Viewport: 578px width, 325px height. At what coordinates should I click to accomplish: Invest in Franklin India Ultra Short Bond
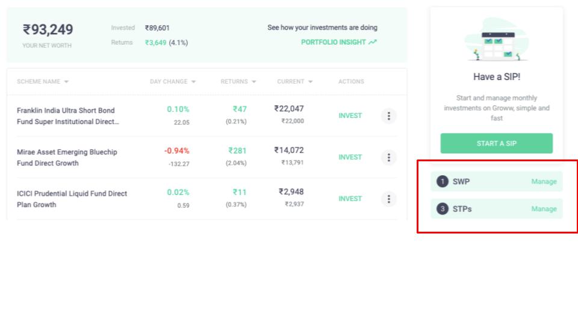(350, 116)
